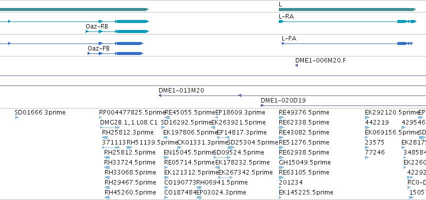The height and width of the screenshot is (200, 426).
Task: Click the DME1-013M20 BAC label
Action: click(x=182, y=90)
